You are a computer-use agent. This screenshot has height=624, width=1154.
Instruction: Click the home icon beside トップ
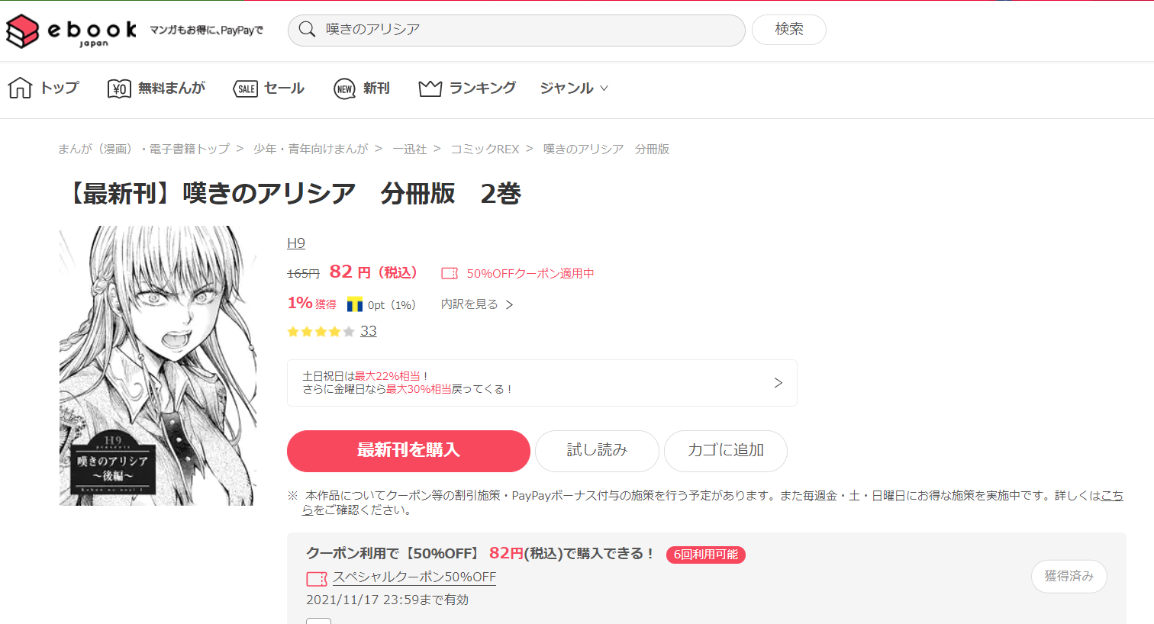click(x=20, y=88)
